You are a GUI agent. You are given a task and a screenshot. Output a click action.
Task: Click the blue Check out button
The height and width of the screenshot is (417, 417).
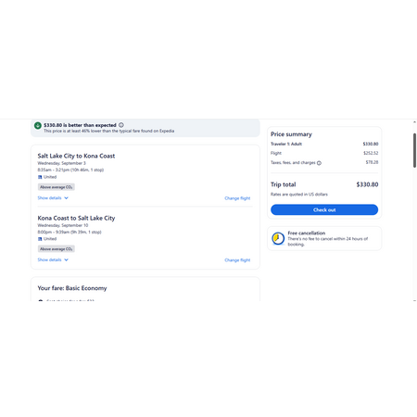(x=324, y=209)
